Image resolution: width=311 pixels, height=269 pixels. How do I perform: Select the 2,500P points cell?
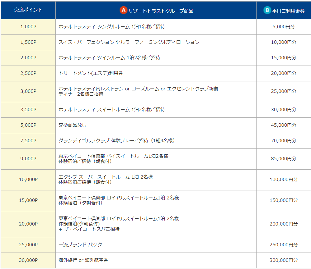[28, 73]
